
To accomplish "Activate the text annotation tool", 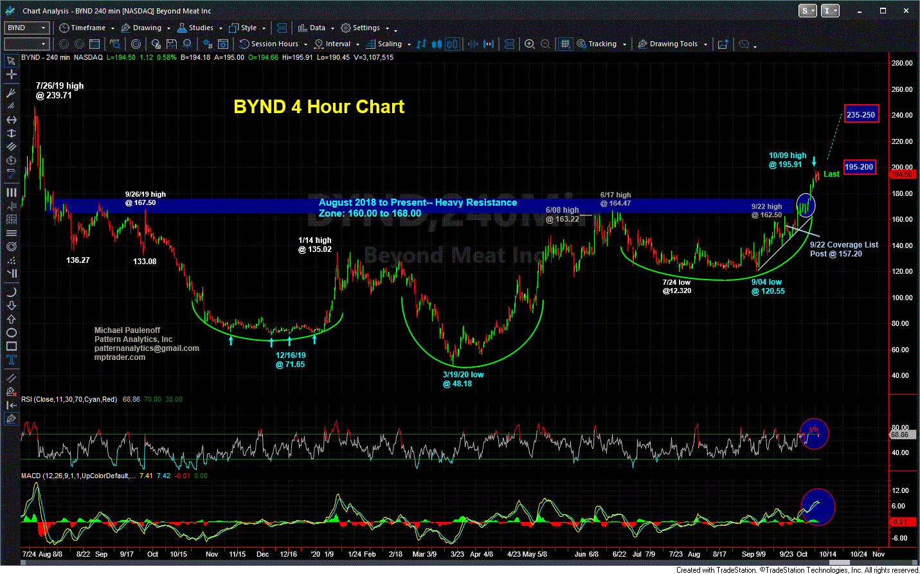I will point(11,359).
